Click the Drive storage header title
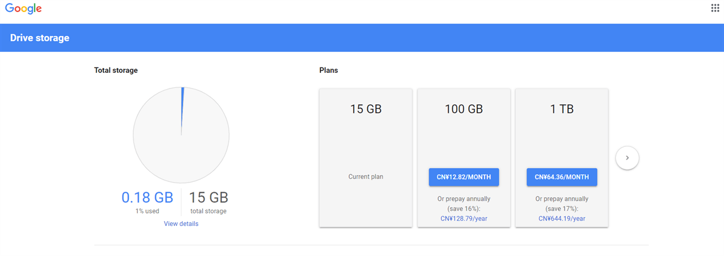724x256 pixels. point(40,38)
